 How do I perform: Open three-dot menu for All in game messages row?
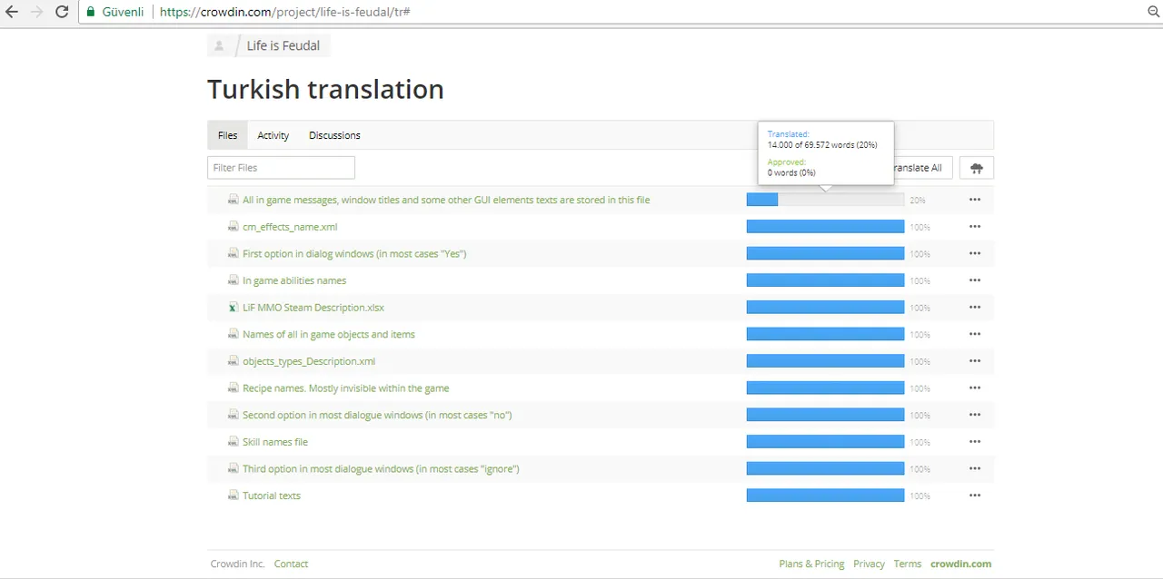975,200
